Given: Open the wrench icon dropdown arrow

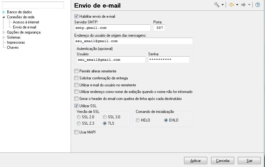Looking at the screenshot, I should point(222,5).
